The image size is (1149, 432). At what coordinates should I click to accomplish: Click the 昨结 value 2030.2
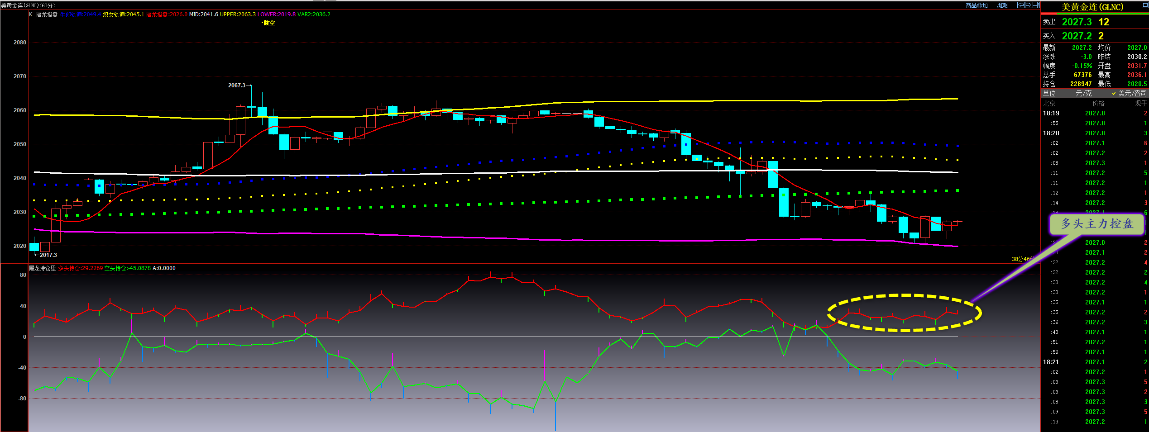click(x=1137, y=57)
